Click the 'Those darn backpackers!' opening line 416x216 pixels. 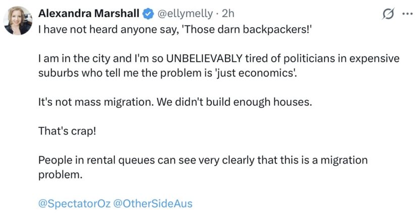174,29
